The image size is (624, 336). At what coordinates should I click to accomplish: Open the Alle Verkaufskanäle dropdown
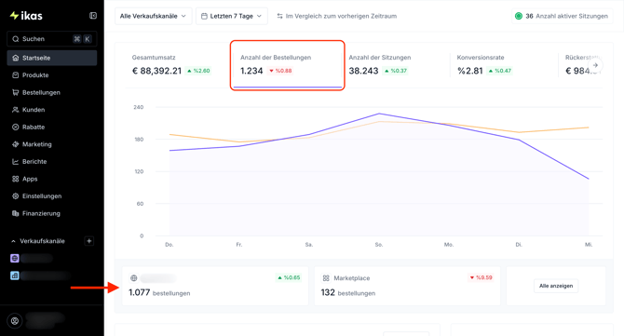coord(154,17)
